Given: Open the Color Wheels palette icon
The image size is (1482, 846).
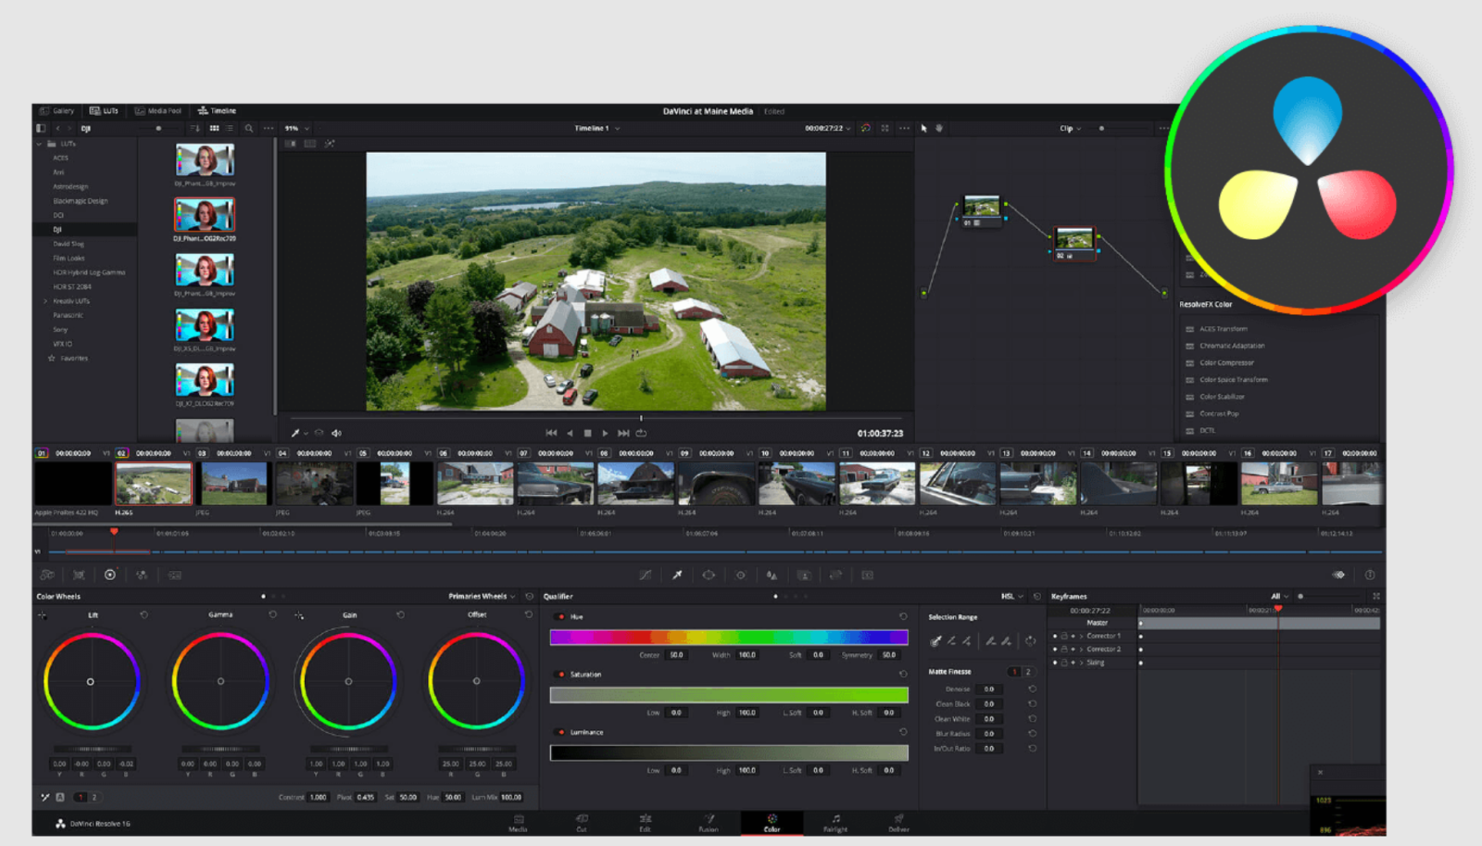Looking at the screenshot, I should pyautogui.click(x=110, y=575).
